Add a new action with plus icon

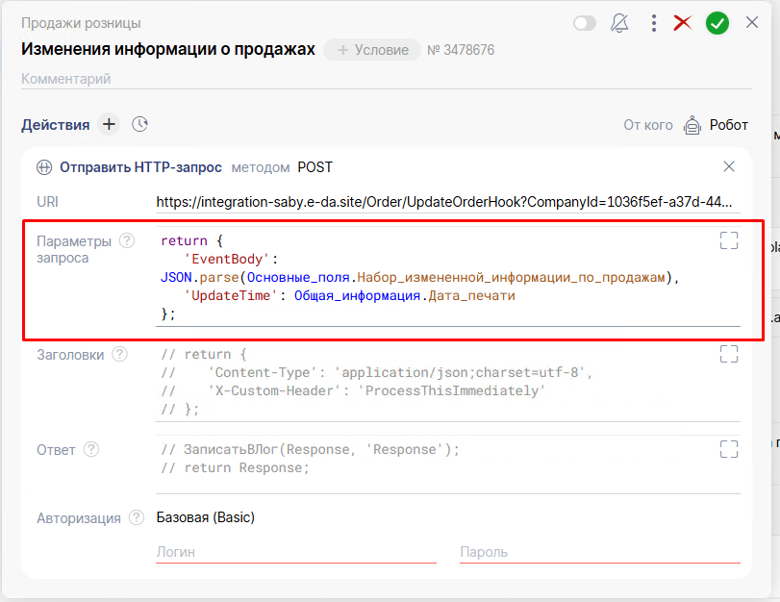pyautogui.click(x=109, y=124)
